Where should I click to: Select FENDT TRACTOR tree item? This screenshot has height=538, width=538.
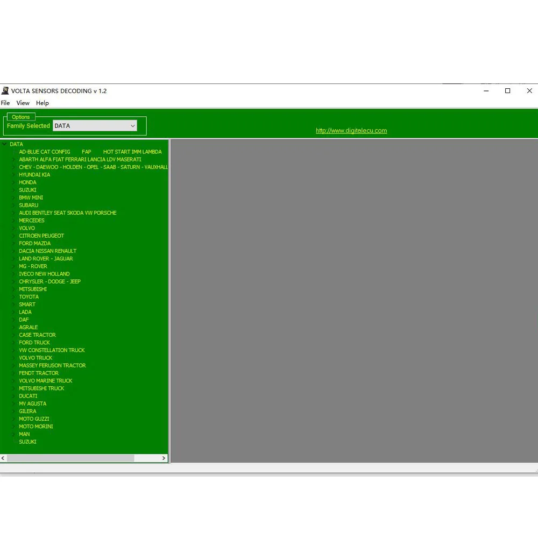coord(39,373)
